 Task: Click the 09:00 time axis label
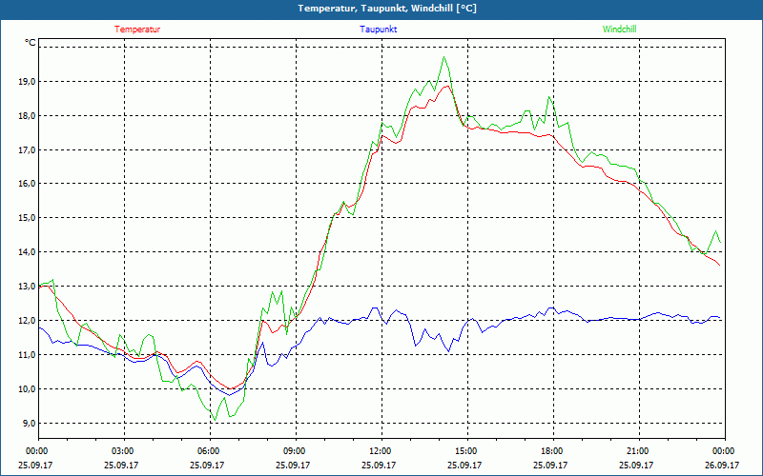coord(296,451)
